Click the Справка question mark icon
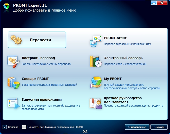Viewport: 170px width, 134px height. 5,127
